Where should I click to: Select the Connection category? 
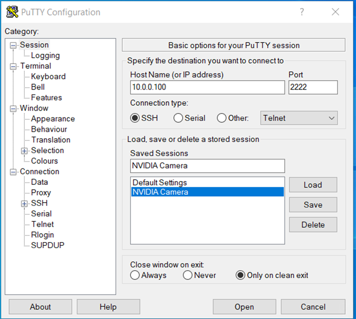39,171
